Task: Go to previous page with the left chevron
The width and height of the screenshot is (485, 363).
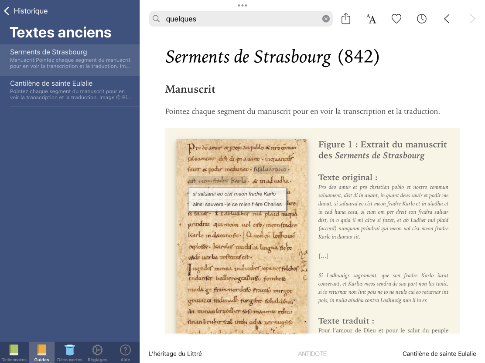Action: 447,19
